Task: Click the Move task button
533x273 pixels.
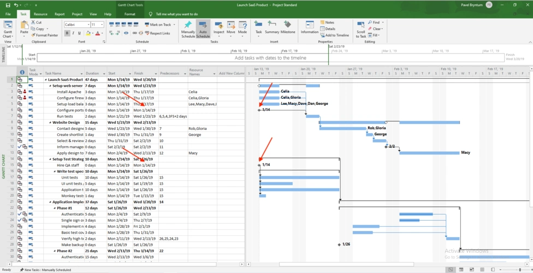Action: (x=231, y=28)
